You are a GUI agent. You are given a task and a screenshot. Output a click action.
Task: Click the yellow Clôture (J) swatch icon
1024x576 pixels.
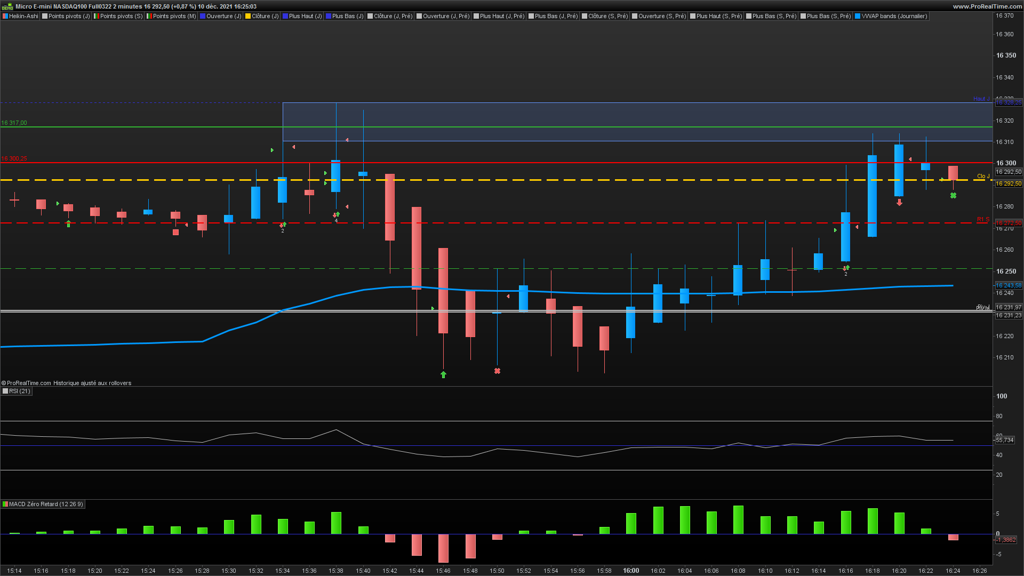(248, 16)
